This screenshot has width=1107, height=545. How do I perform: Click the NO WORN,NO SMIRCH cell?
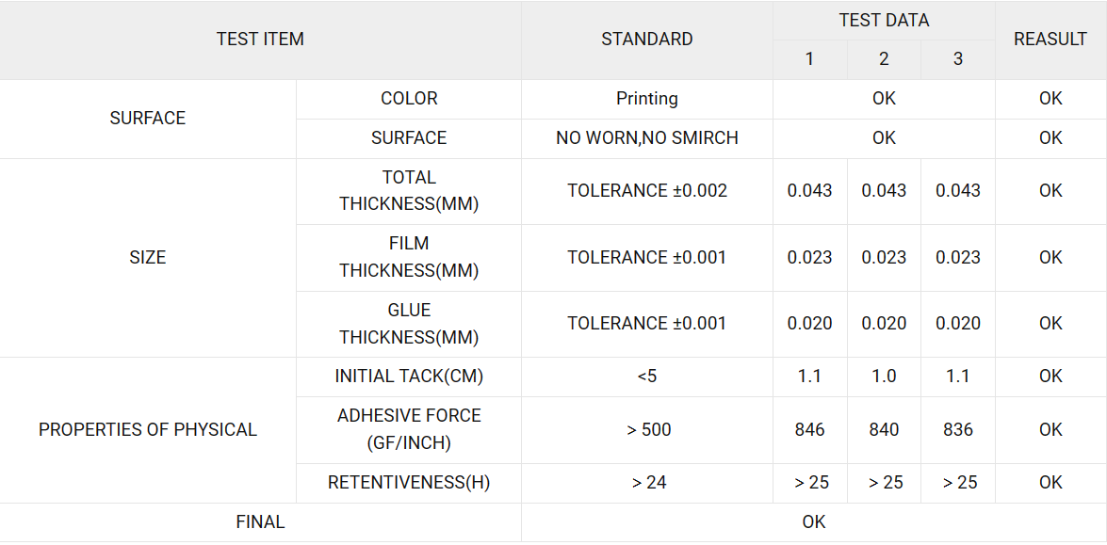[646, 138]
